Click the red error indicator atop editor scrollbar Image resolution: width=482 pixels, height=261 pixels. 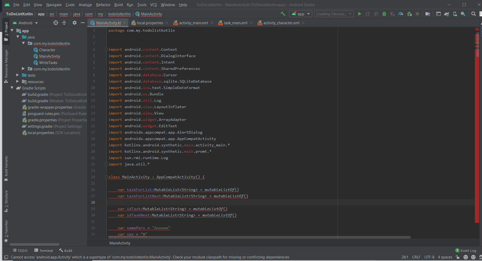point(477,29)
